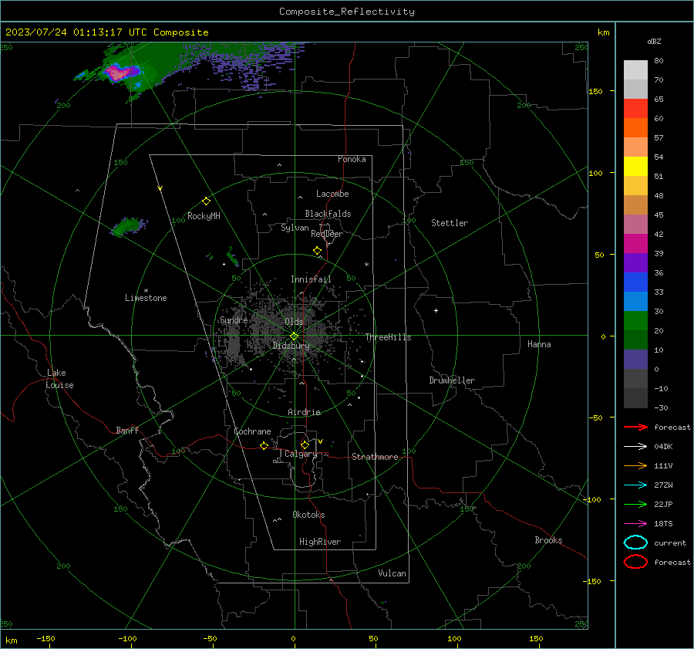Click the Ponoka city label
Screen dimensions: 694x649
pyautogui.click(x=352, y=159)
